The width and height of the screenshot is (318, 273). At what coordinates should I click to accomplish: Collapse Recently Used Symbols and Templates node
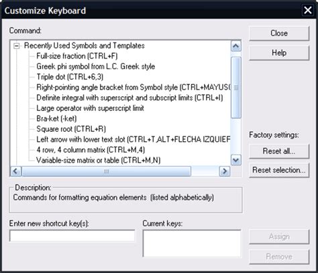click(x=16, y=46)
